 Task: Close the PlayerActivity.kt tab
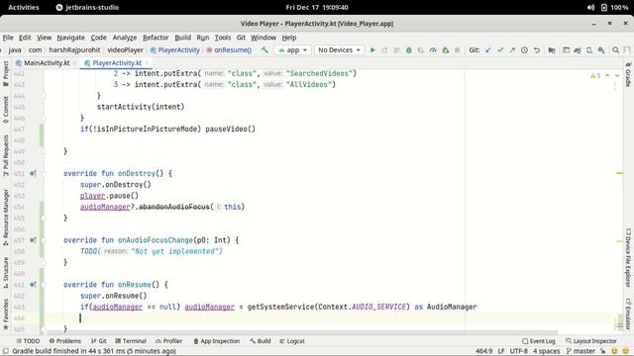[147, 63]
